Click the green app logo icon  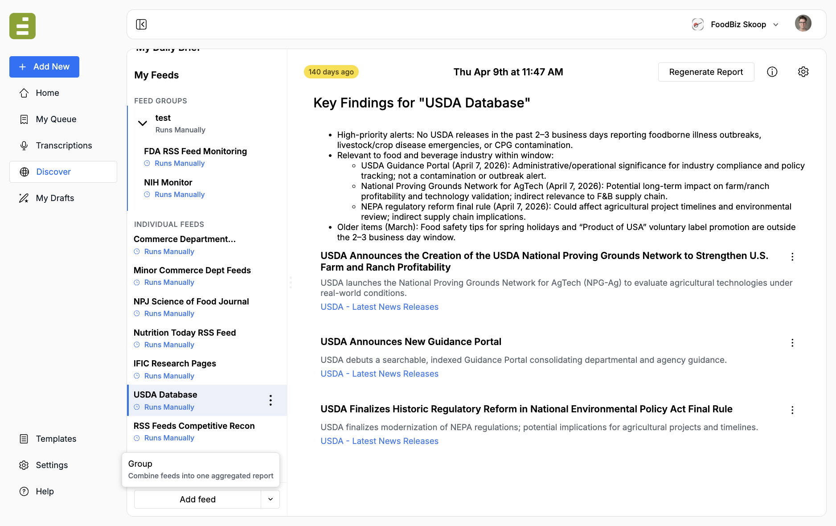[x=22, y=26]
